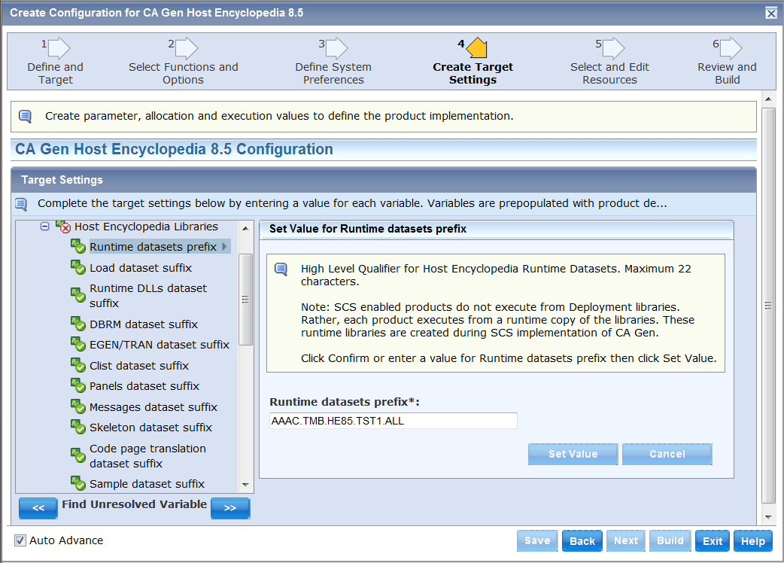The height and width of the screenshot is (563, 784).
Task: Click status icon of Panels dataset suffix
Action: click(78, 386)
